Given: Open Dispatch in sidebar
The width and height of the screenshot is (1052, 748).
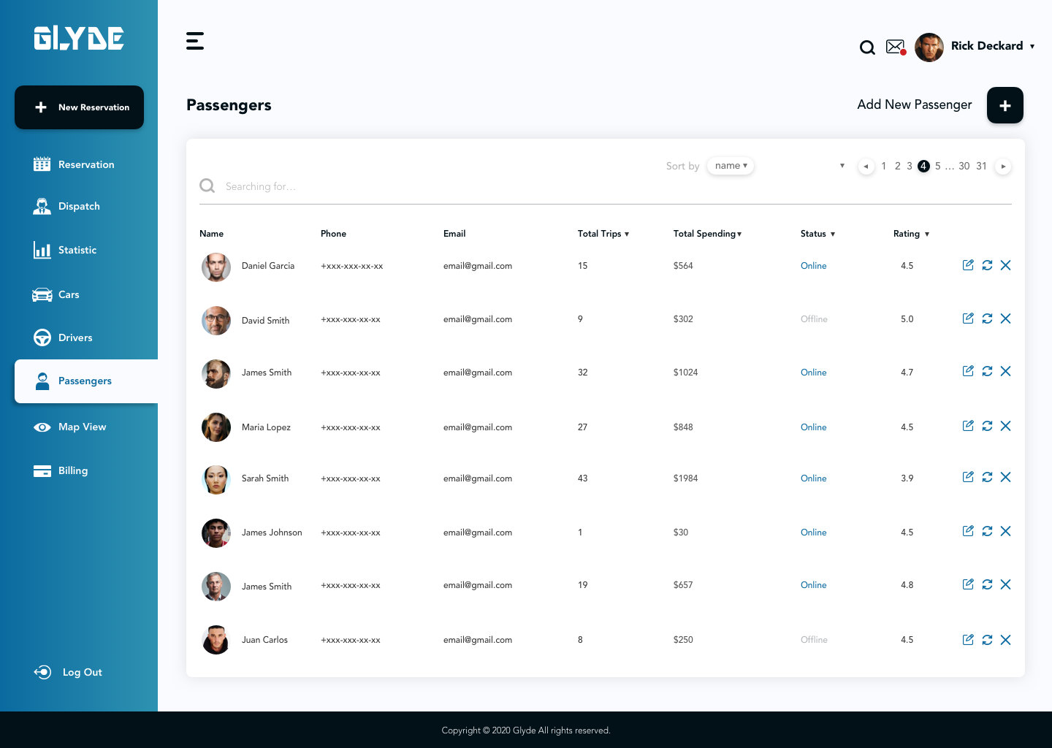Looking at the screenshot, I should tap(66, 206).
